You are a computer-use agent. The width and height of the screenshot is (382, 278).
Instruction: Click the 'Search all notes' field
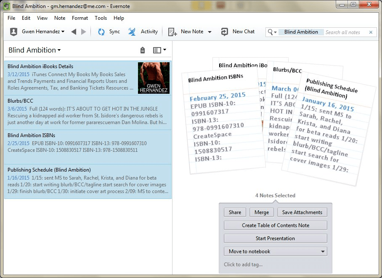coord(343,32)
